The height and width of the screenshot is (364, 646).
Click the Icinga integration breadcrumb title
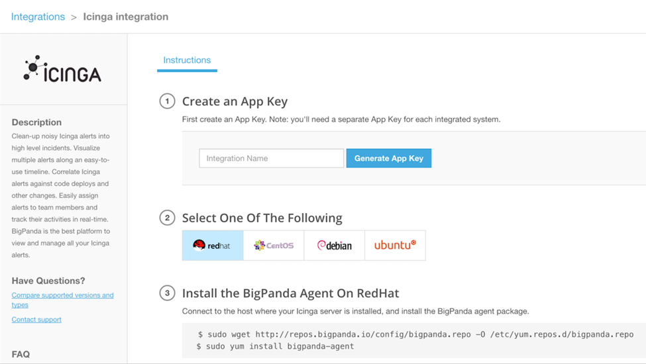[126, 17]
